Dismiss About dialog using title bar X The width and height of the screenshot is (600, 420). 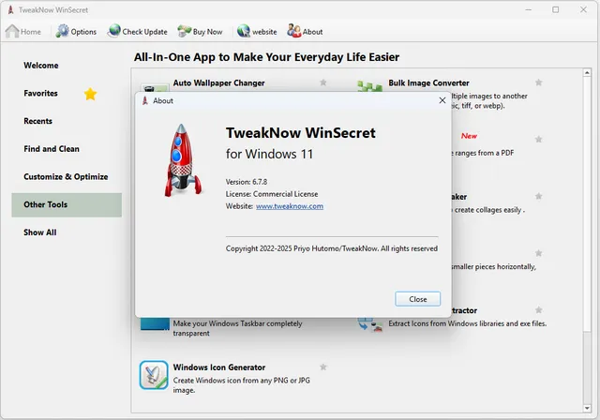click(x=442, y=100)
